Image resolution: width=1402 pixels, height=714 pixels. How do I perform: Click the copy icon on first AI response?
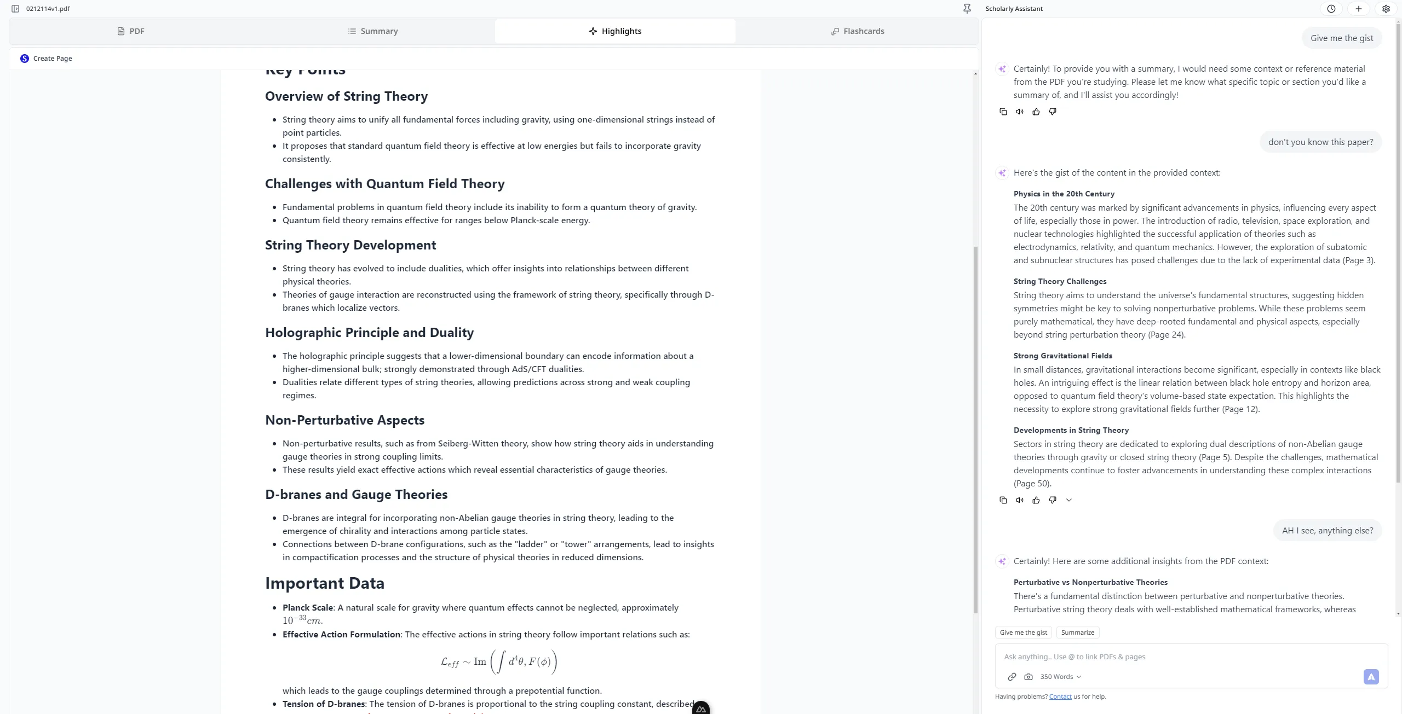tap(1003, 111)
